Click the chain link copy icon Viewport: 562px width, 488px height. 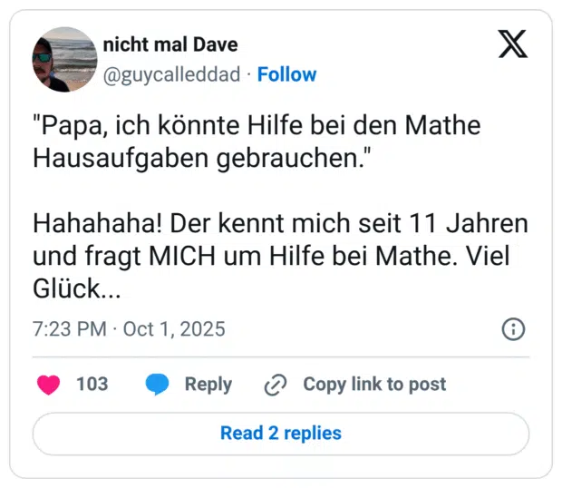tap(275, 385)
